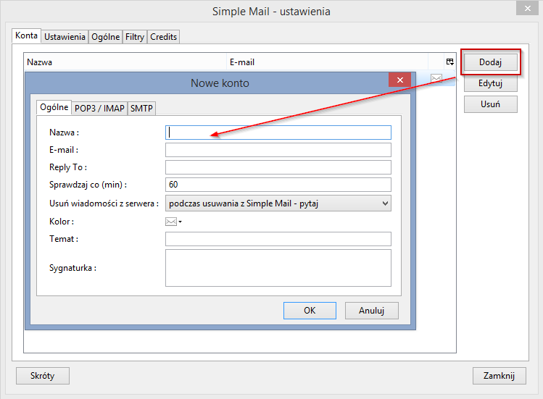This screenshot has width=543, height=399.
Task: Open the Filtry tab
Action: pos(135,37)
